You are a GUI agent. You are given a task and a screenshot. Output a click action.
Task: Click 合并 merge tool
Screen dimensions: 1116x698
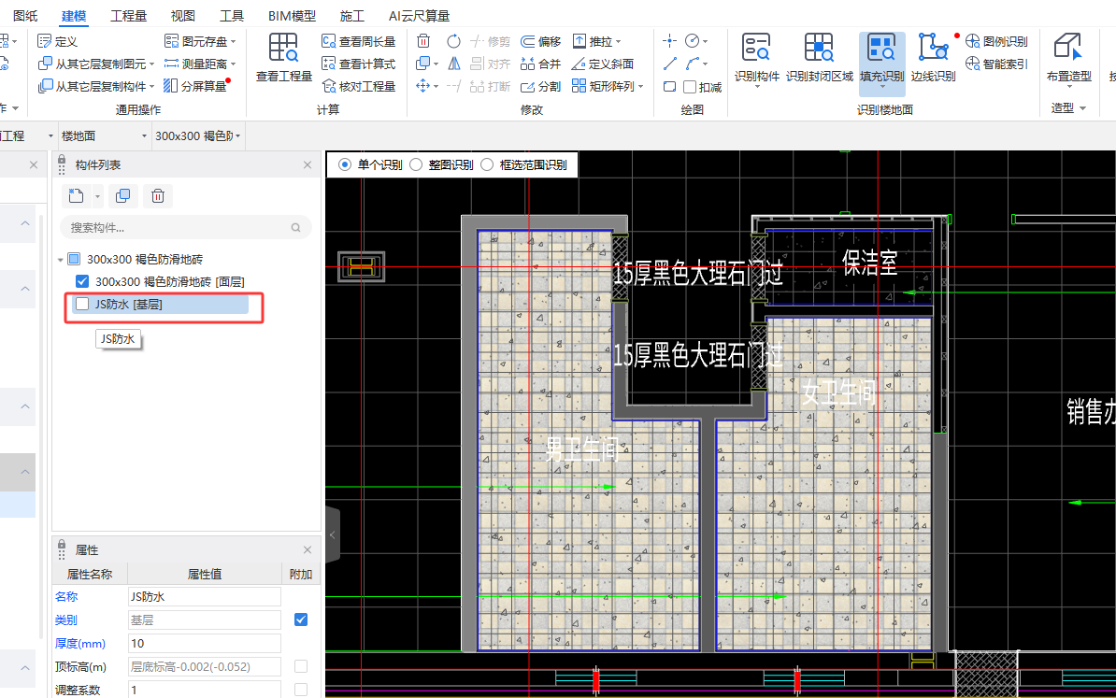point(540,64)
